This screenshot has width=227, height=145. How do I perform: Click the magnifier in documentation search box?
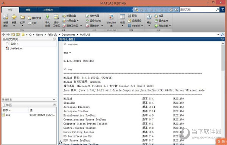point(218,9)
